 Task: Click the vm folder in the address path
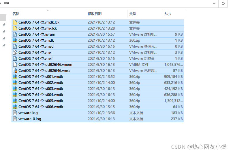coord(6,3)
